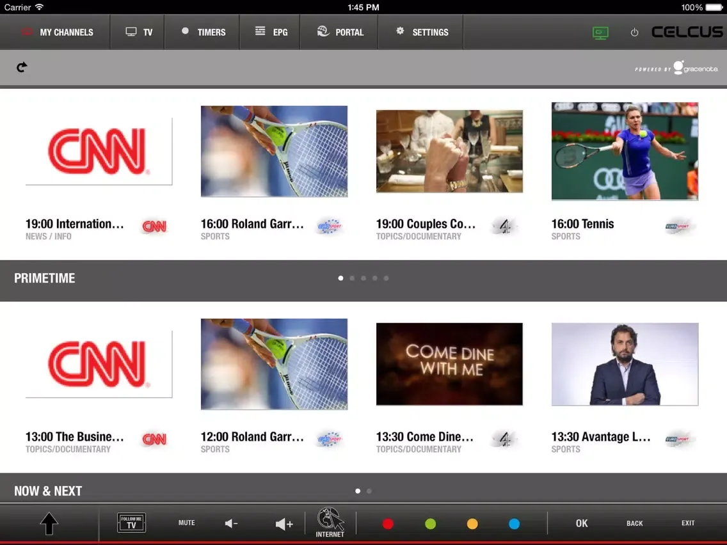Go to the EPG tab
The width and height of the screenshot is (727, 545).
pyautogui.click(x=270, y=32)
